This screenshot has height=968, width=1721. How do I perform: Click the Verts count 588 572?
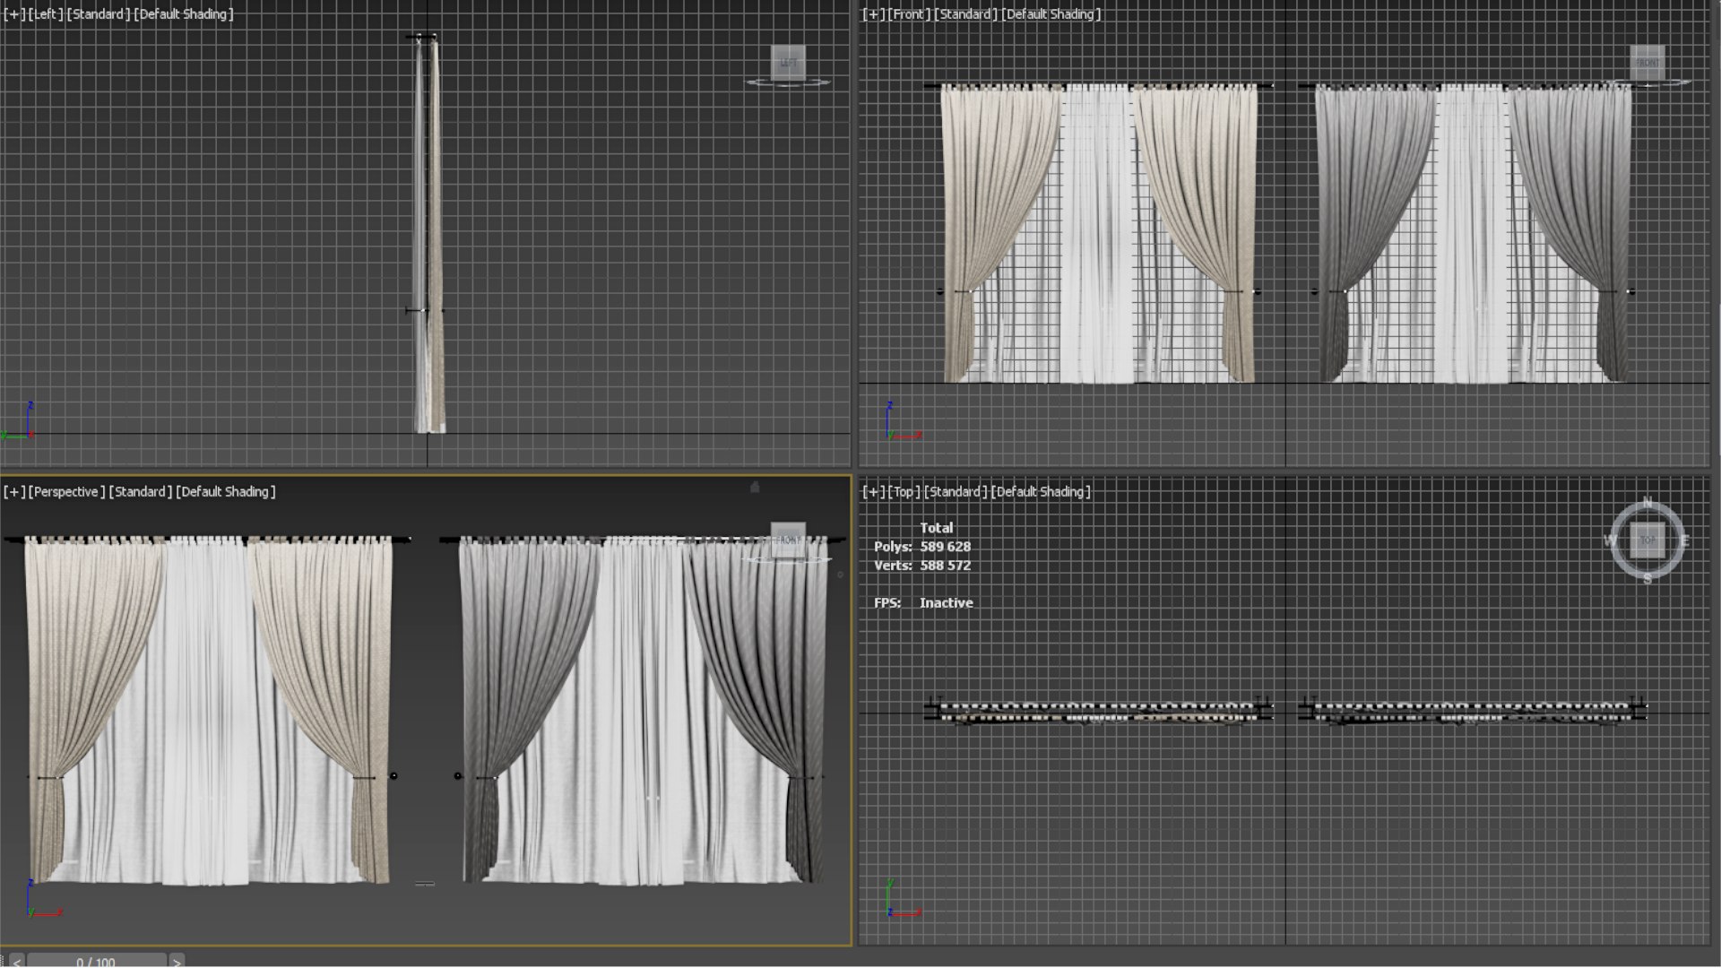(x=945, y=566)
